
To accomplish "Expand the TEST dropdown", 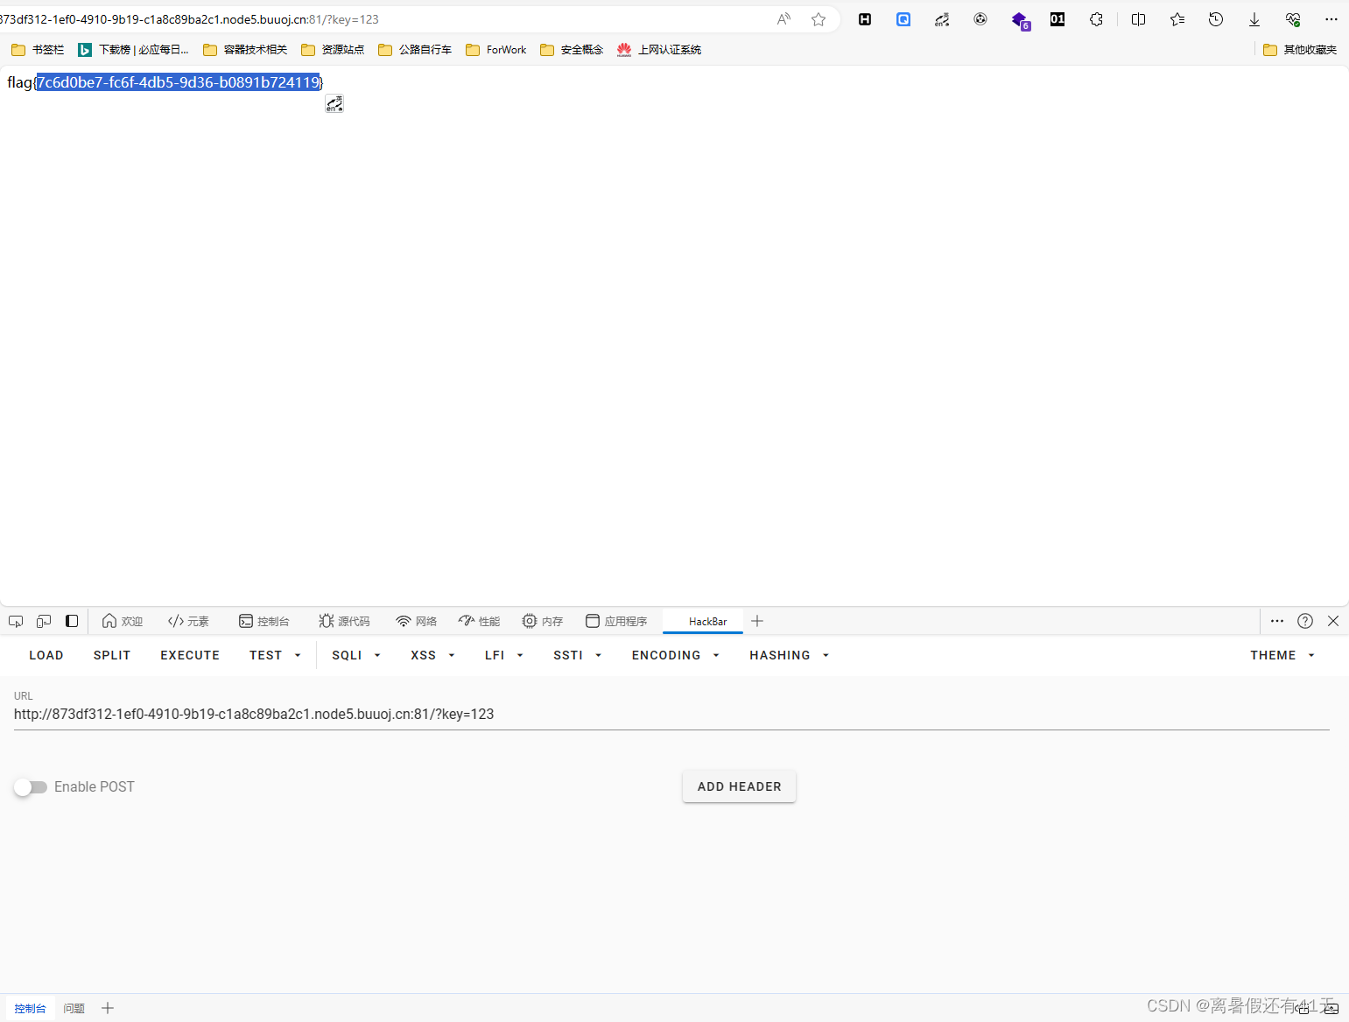I will click(x=275, y=655).
